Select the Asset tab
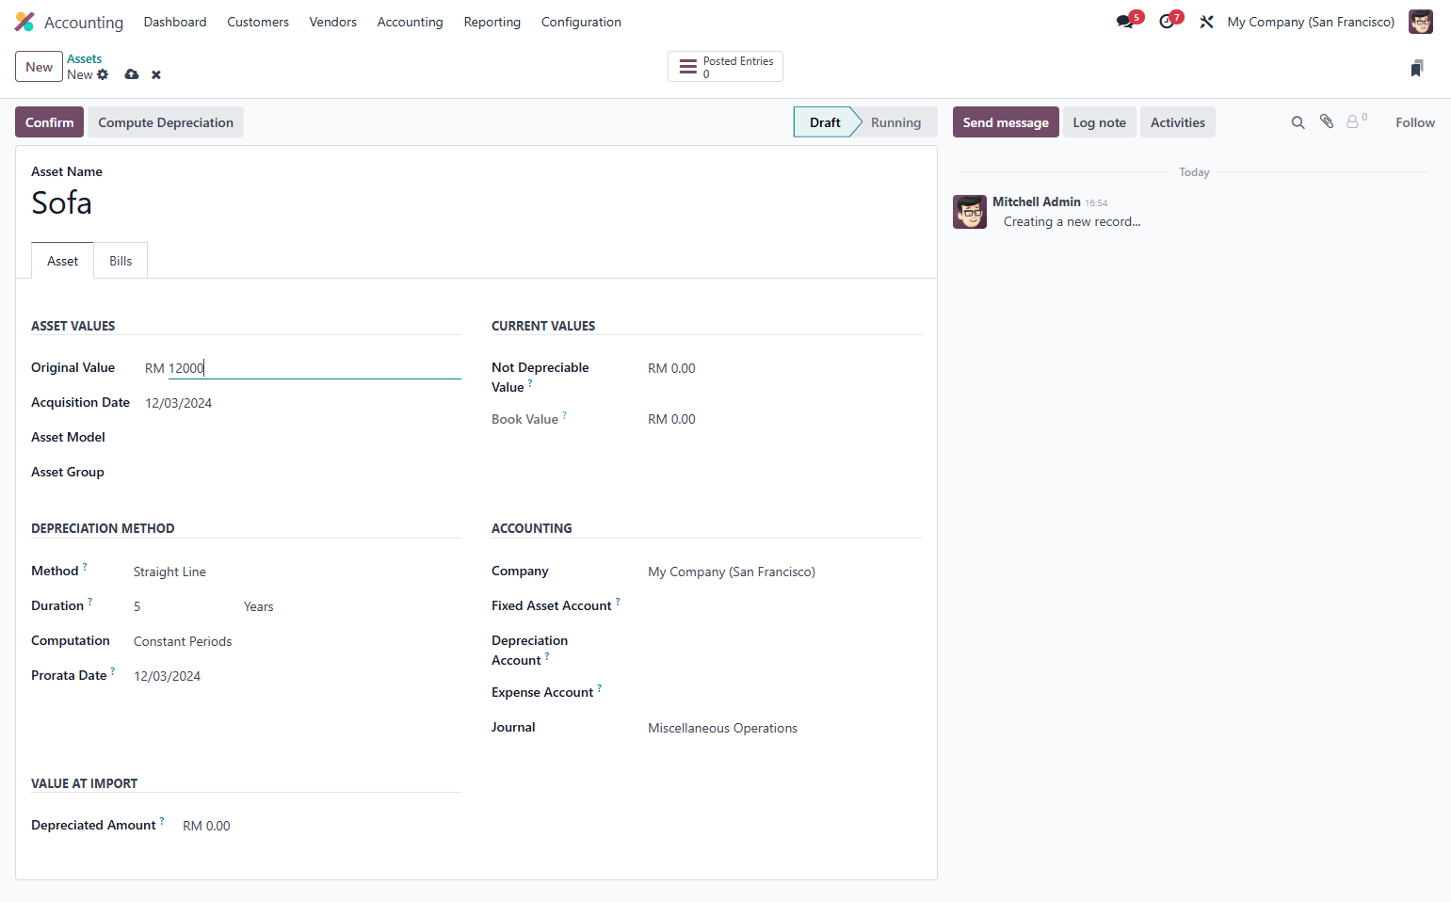This screenshot has height=902, width=1451. point(63,261)
